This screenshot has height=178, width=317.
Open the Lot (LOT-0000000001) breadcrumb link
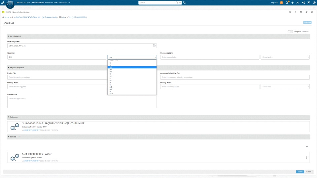click(78, 17)
